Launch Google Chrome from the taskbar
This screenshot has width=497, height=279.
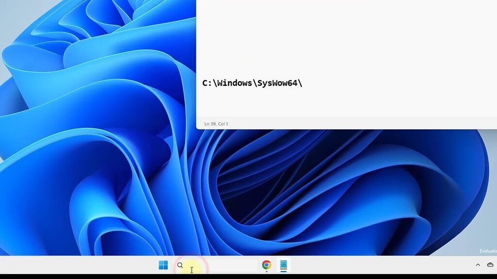tap(266, 265)
